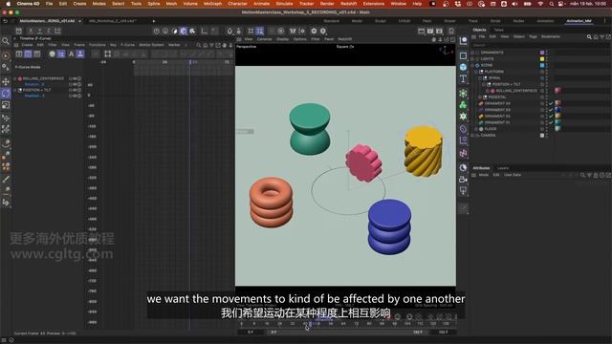This screenshot has height=344, width=612.
Task: Open the timeline F-Curve menu
Action: [127, 45]
